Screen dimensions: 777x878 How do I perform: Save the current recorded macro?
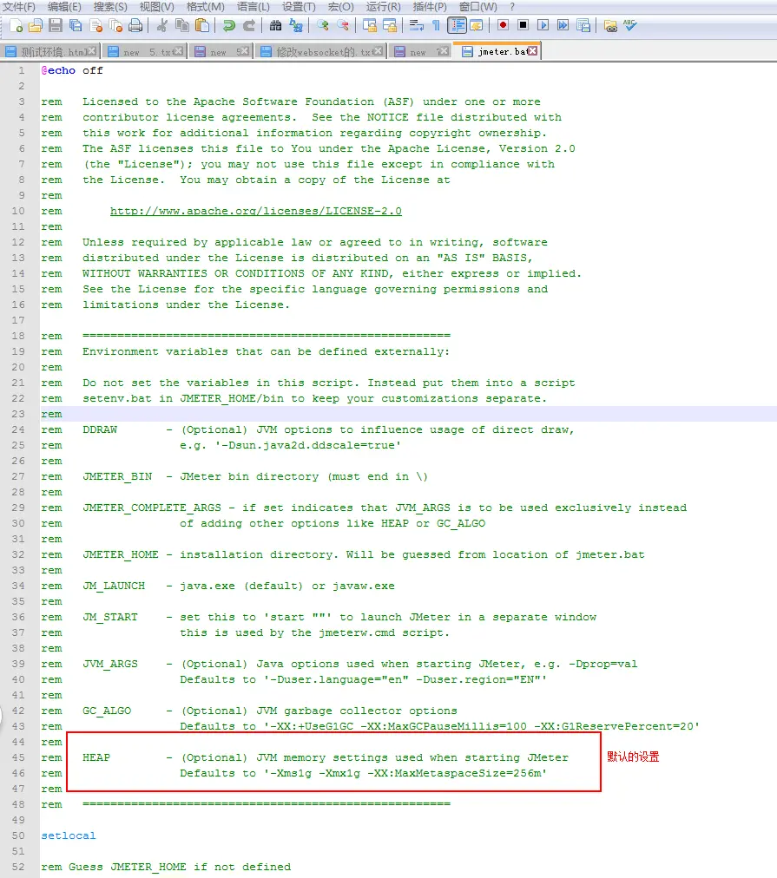(583, 26)
